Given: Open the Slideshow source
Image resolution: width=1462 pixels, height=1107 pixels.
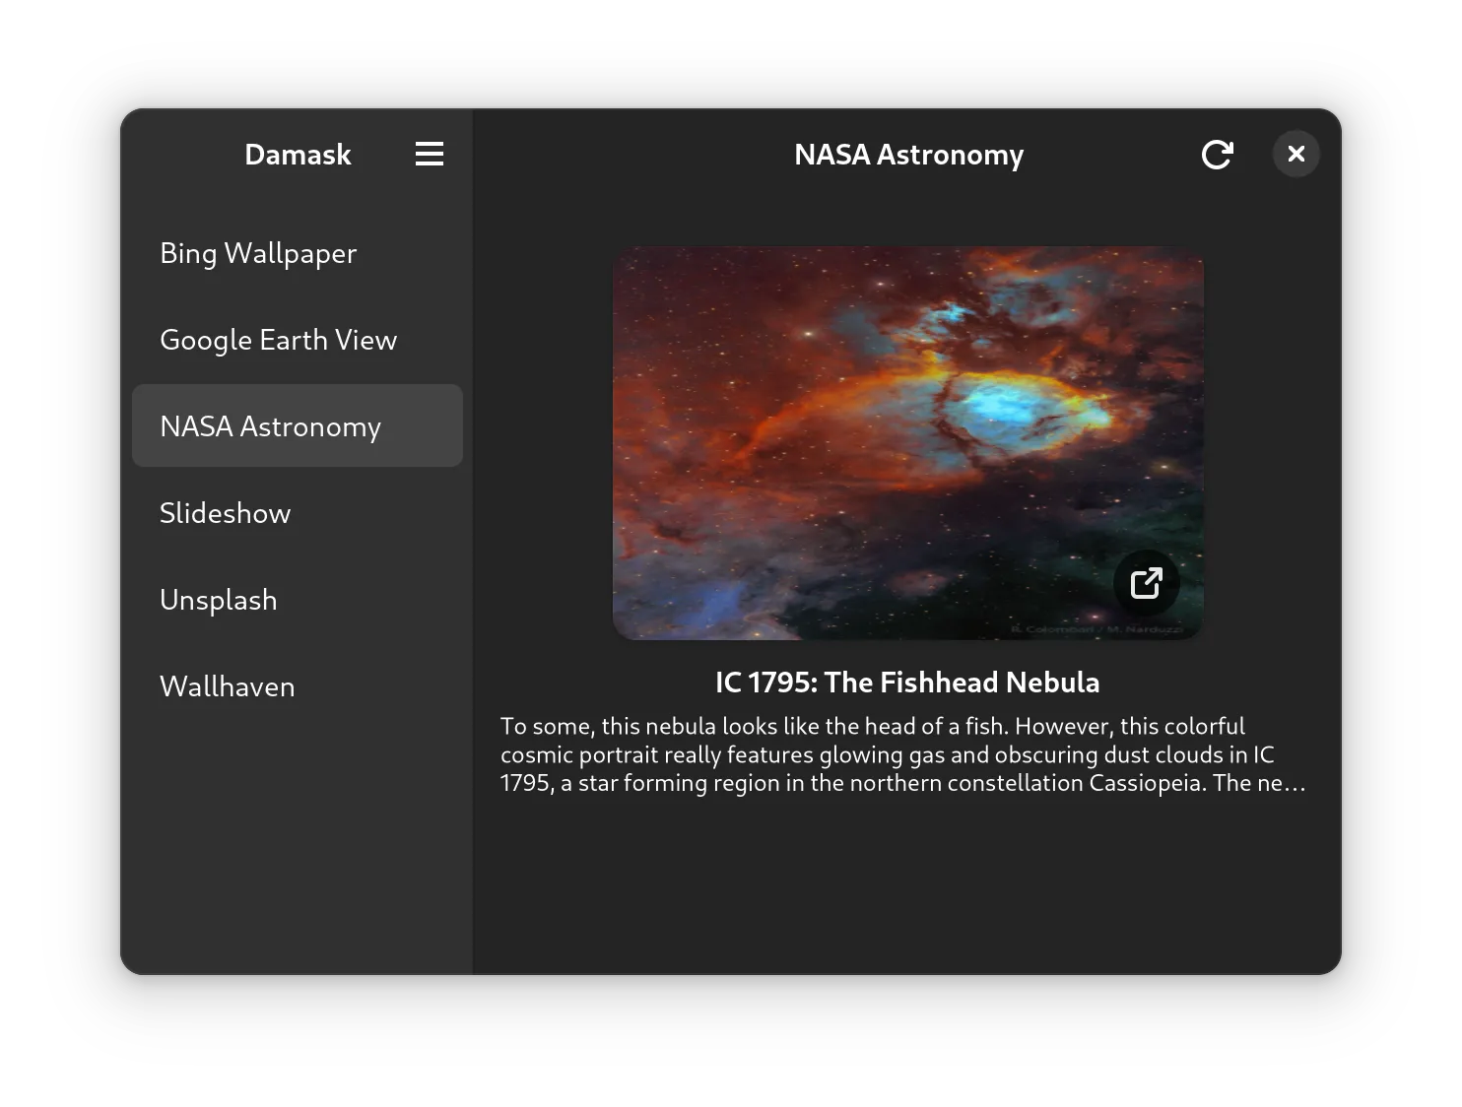Looking at the screenshot, I should [225, 513].
